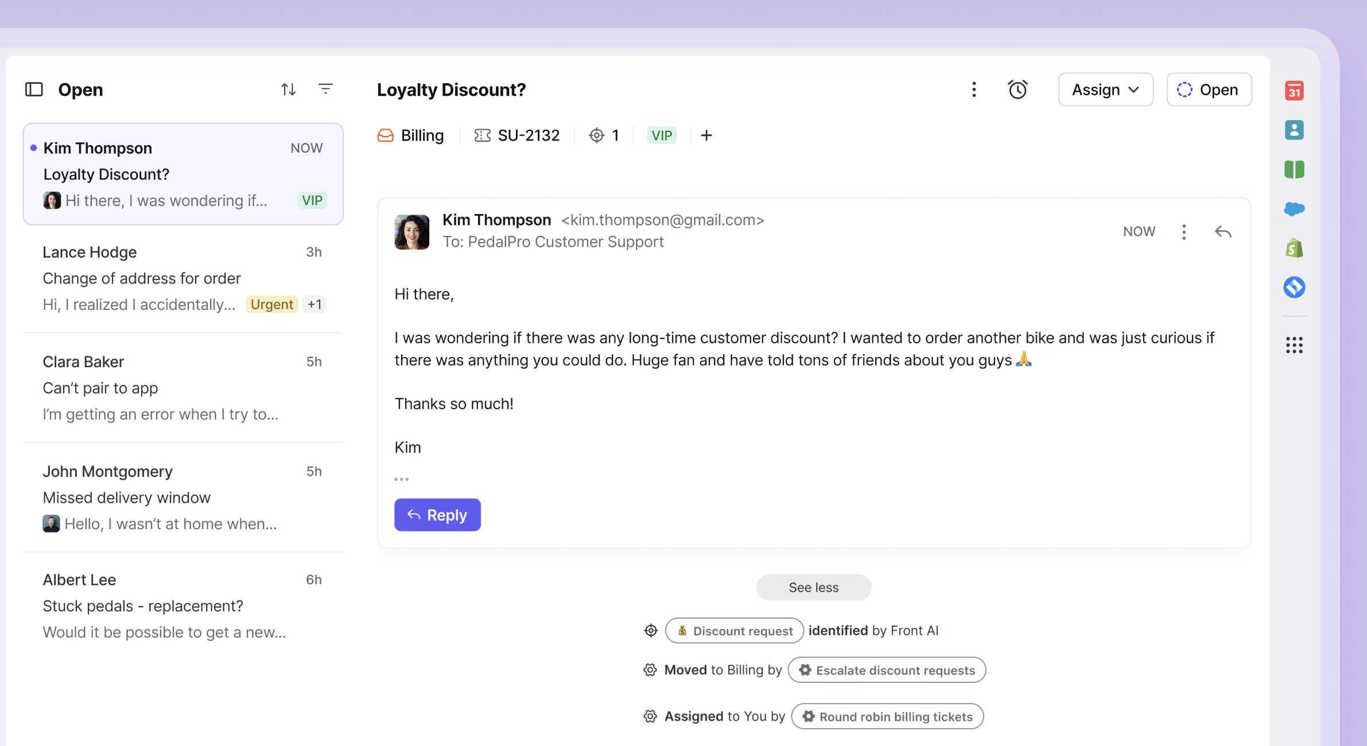Image resolution: width=1367 pixels, height=746 pixels.
Task: Click To: PedalPro Customer Support recipient line
Action: [x=553, y=242]
